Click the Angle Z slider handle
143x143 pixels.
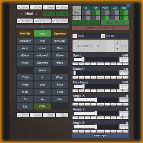(x=96, y=127)
